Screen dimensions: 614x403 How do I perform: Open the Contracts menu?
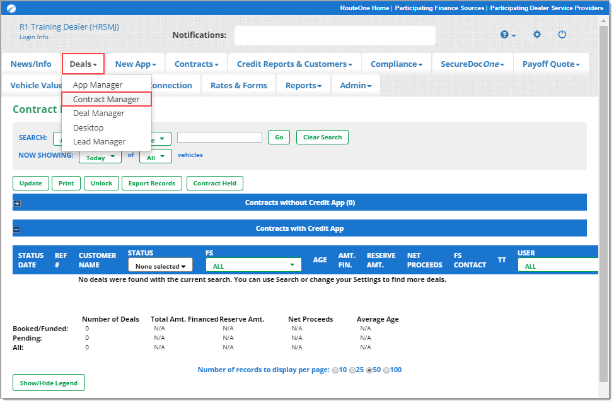click(x=196, y=64)
